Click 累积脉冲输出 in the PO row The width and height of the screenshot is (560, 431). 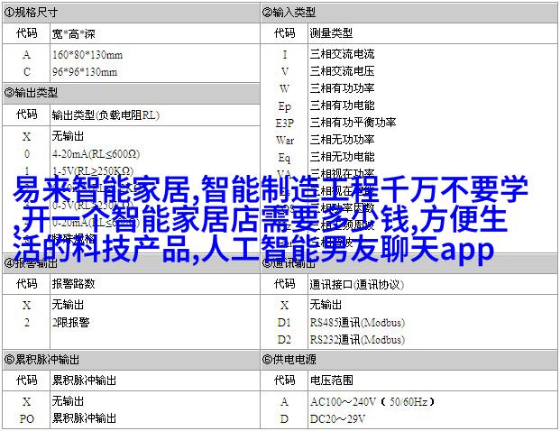pyautogui.click(x=84, y=418)
